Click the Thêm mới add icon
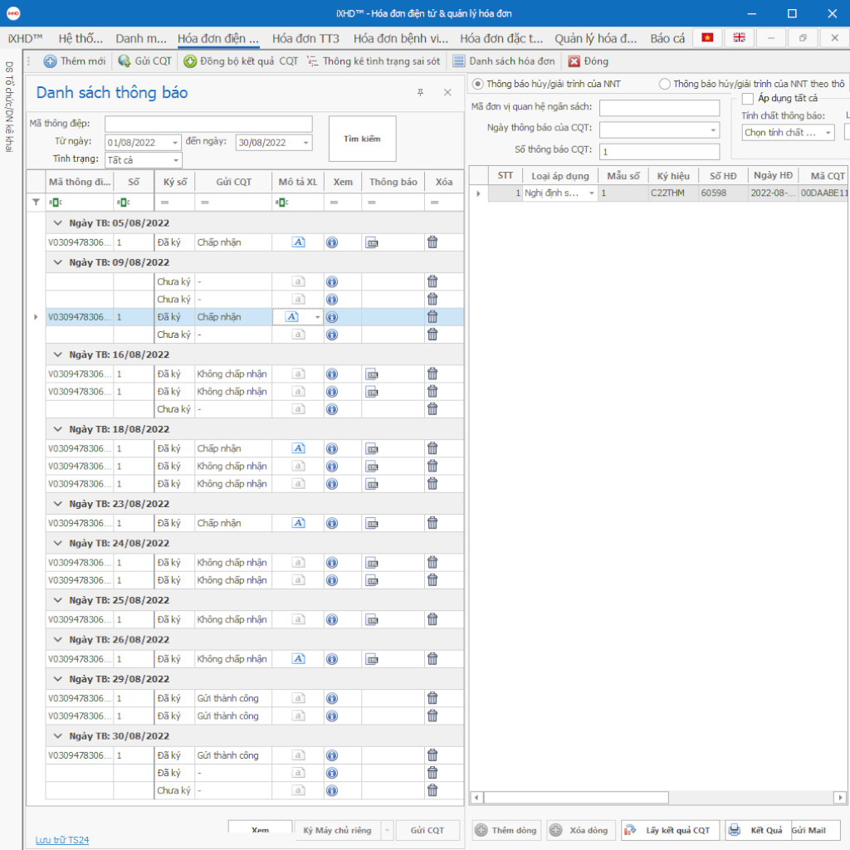 pos(51,61)
